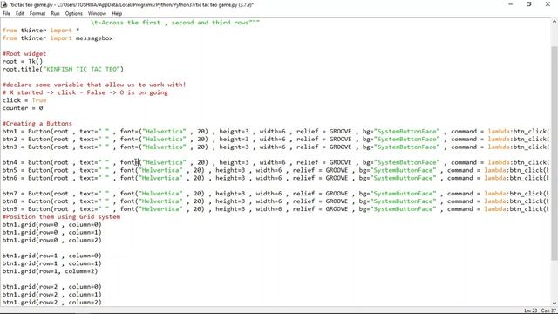Click the '# X started -> click' comment
This screenshot has width=558, height=314.
click(85, 92)
